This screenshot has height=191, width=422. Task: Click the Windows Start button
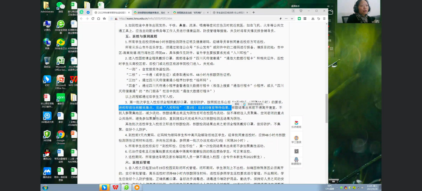[x=45, y=187]
